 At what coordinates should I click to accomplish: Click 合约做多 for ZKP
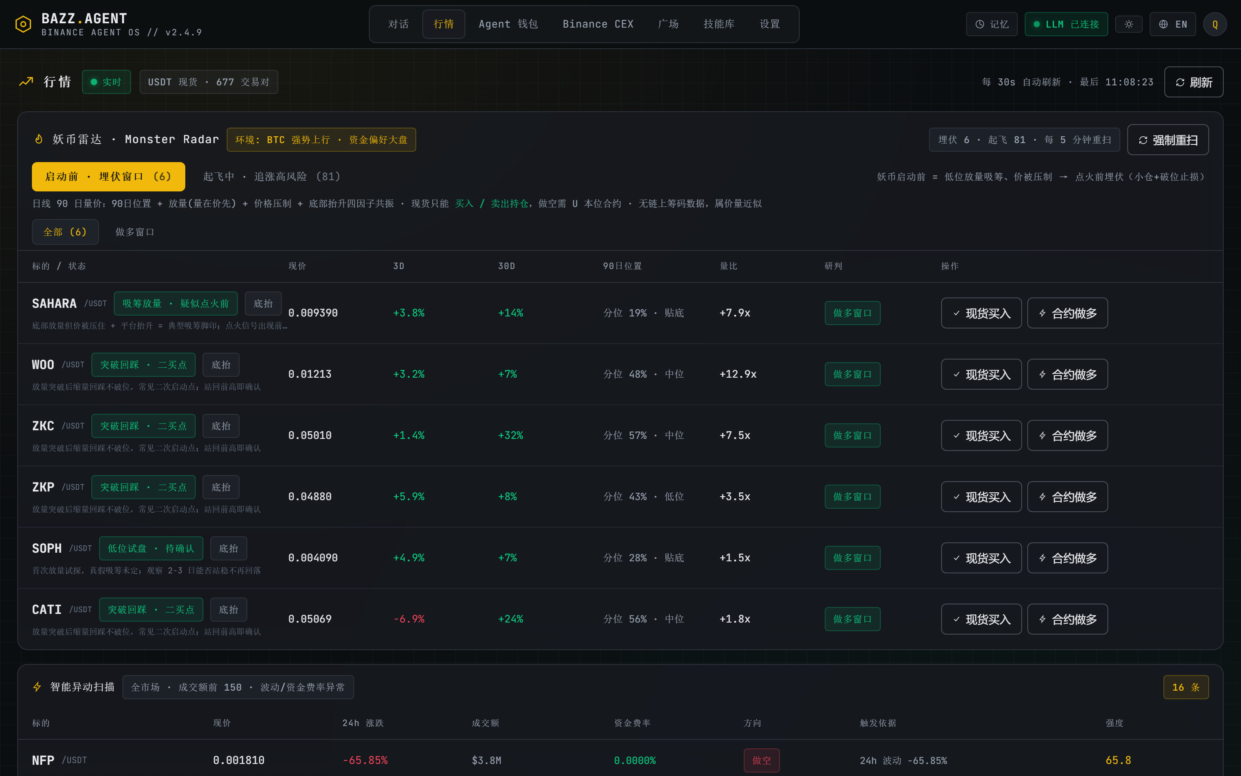coord(1067,497)
